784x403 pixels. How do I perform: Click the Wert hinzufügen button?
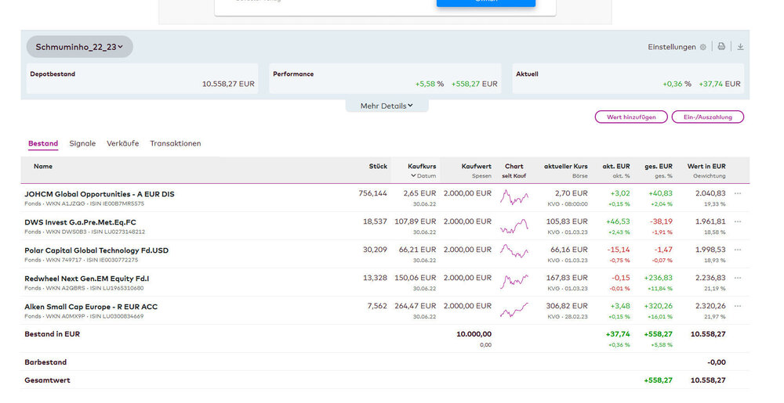[631, 117]
